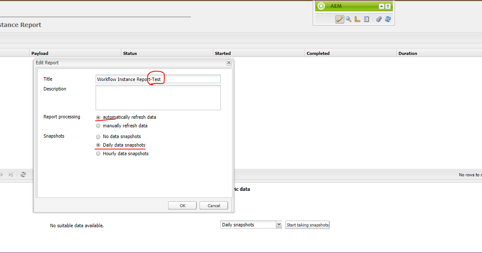Screen dimensions: 482x253
Task: Refresh the report grid with the pagination refresh icon
Action: click(23, 175)
